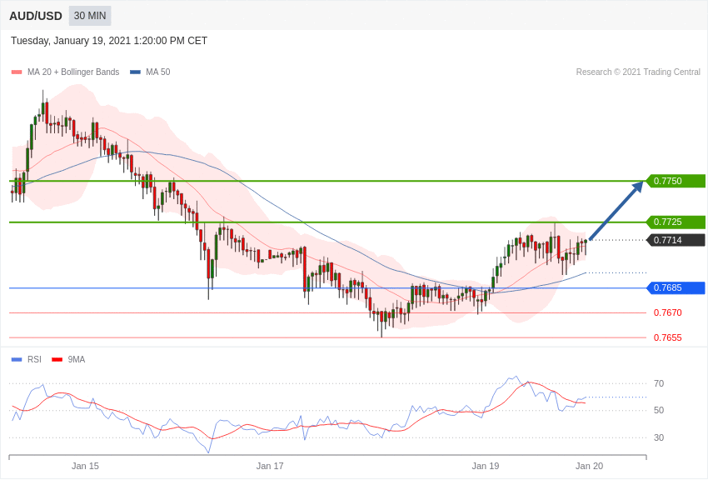Click the blue 0.7685 pivot label
Screen dimensions: 708x480
(x=676, y=288)
